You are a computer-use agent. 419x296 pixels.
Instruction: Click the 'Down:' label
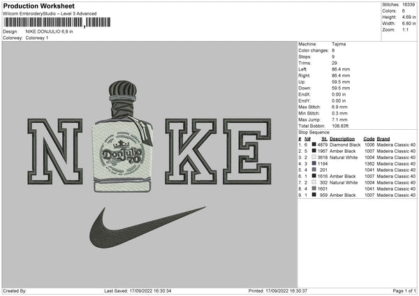click(x=304, y=88)
